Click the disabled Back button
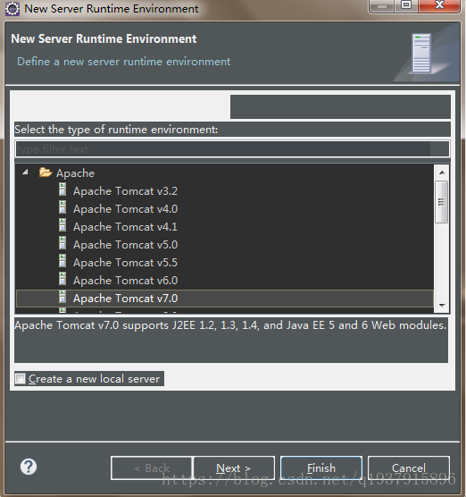Screen dimensions: 466x497 [x=152, y=468]
